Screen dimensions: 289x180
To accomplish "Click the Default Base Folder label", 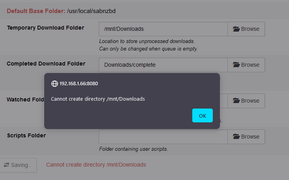I will pyautogui.click(x=36, y=11).
